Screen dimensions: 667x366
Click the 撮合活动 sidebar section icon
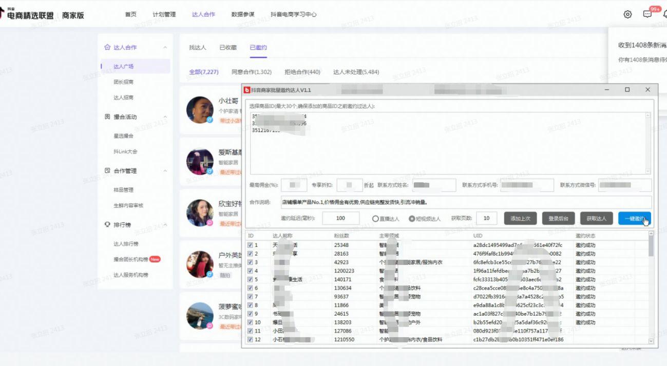(x=107, y=117)
